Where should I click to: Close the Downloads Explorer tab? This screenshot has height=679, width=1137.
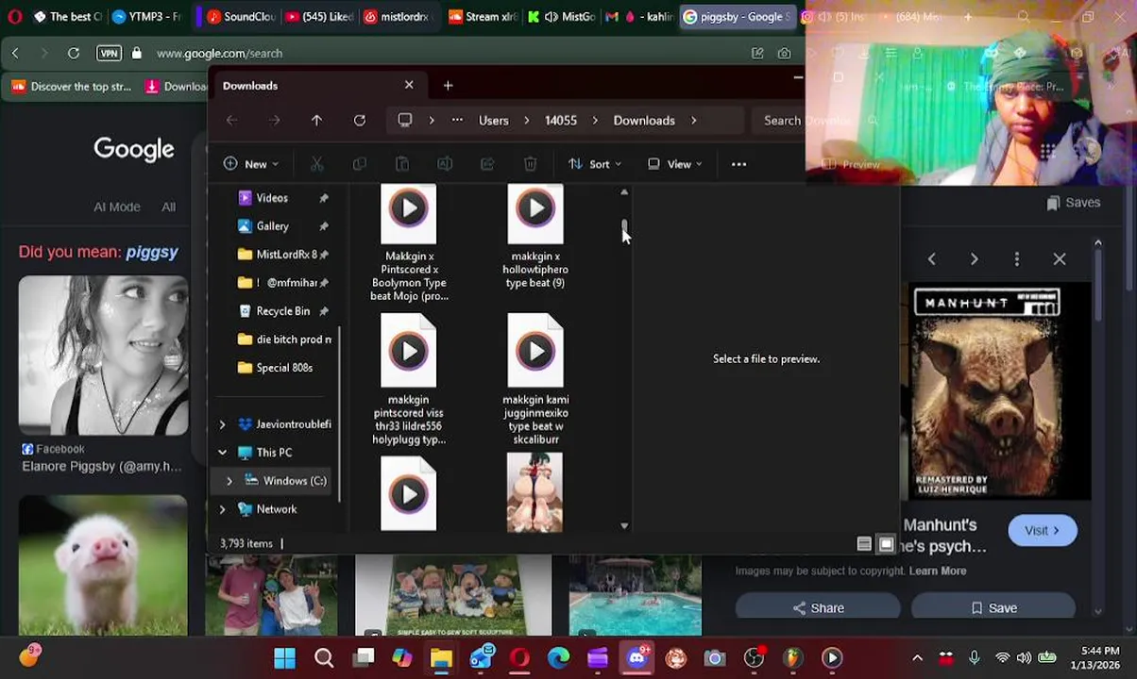409,85
